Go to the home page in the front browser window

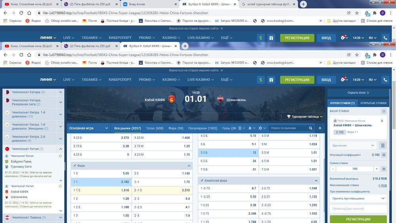pos(29,55)
